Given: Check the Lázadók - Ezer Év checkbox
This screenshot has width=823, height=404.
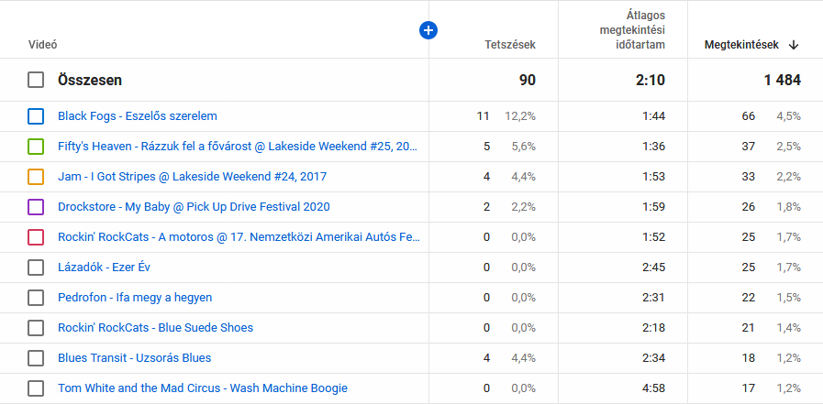Looking at the screenshot, I should pos(36,268).
